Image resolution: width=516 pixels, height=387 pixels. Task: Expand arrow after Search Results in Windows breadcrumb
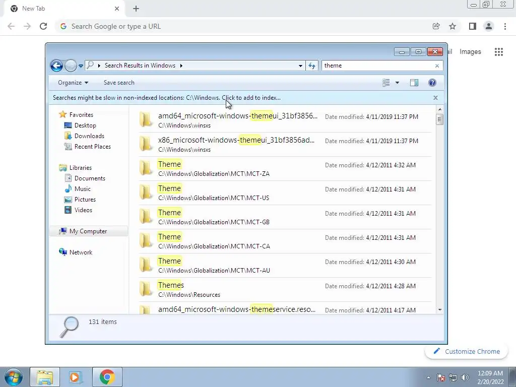[181, 66]
